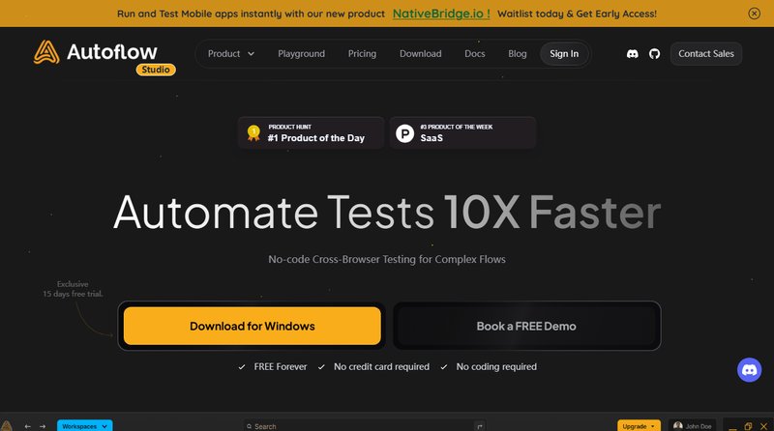The width and height of the screenshot is (774, 431).
Task: Go to the Playground page
Action: [x=301, y=54]
